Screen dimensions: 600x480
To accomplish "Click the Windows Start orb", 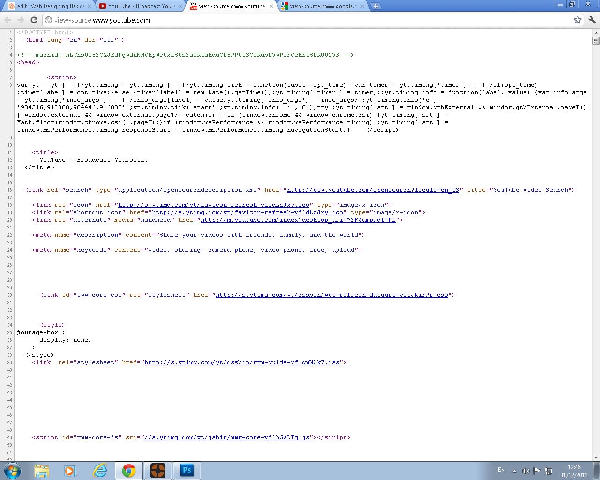I will (x=13, y=470).
